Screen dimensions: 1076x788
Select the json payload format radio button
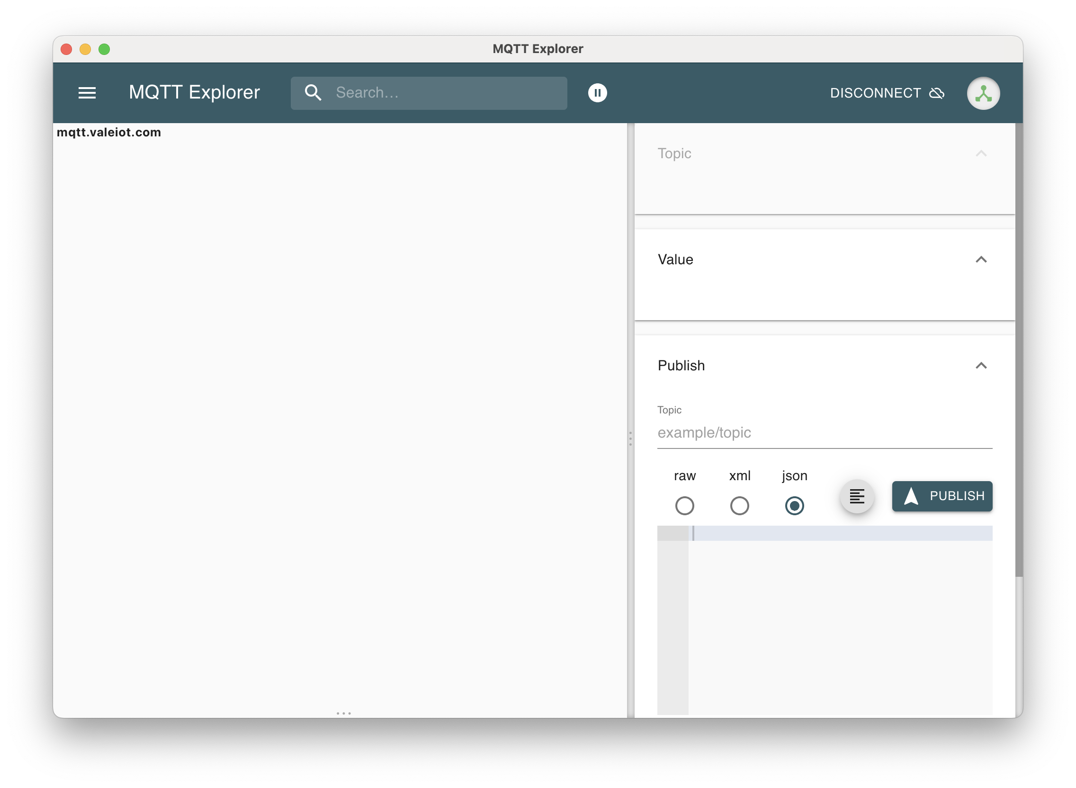click(x=794, y=506)
